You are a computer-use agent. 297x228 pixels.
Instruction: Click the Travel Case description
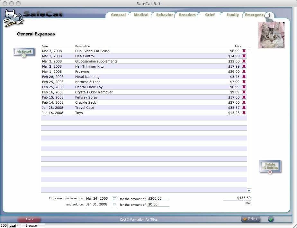point(85,108)
